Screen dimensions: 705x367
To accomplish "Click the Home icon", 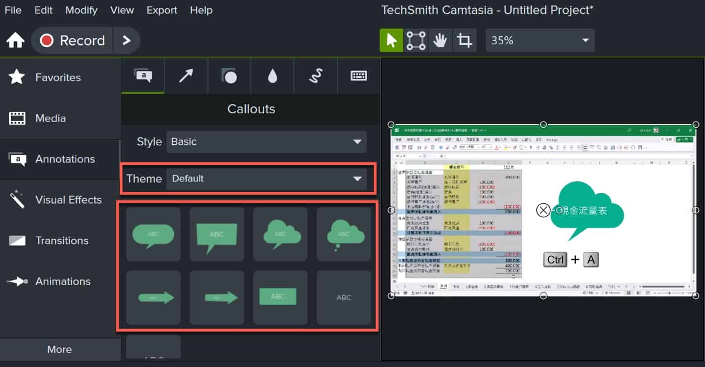I will coord(16,41).
